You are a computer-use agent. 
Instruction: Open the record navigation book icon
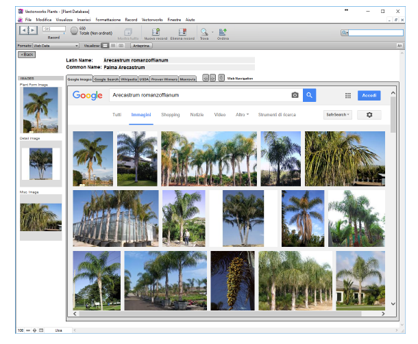click(x=28, y=30)
